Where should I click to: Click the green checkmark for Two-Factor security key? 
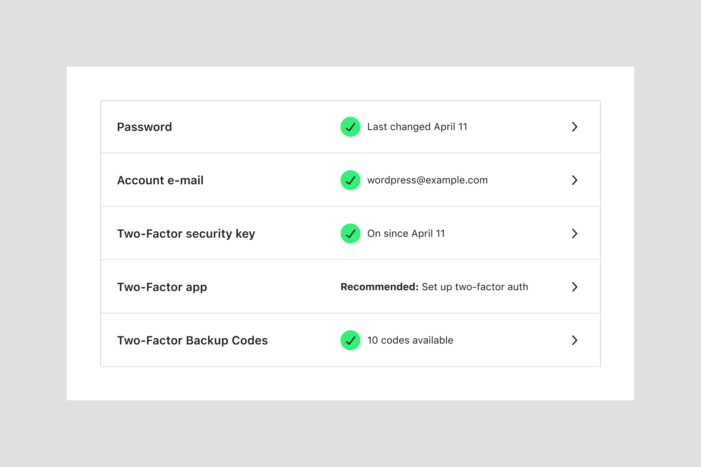point(350,233)
